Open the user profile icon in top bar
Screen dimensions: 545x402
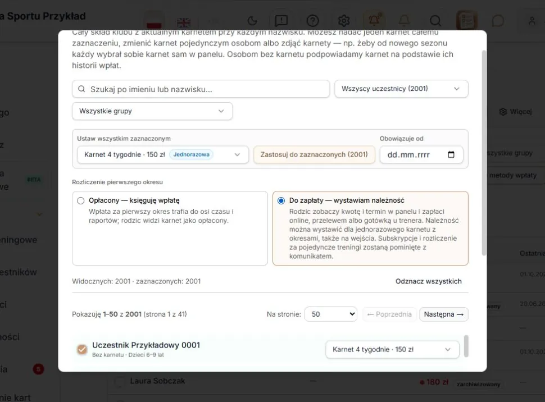tap(532, 21)
